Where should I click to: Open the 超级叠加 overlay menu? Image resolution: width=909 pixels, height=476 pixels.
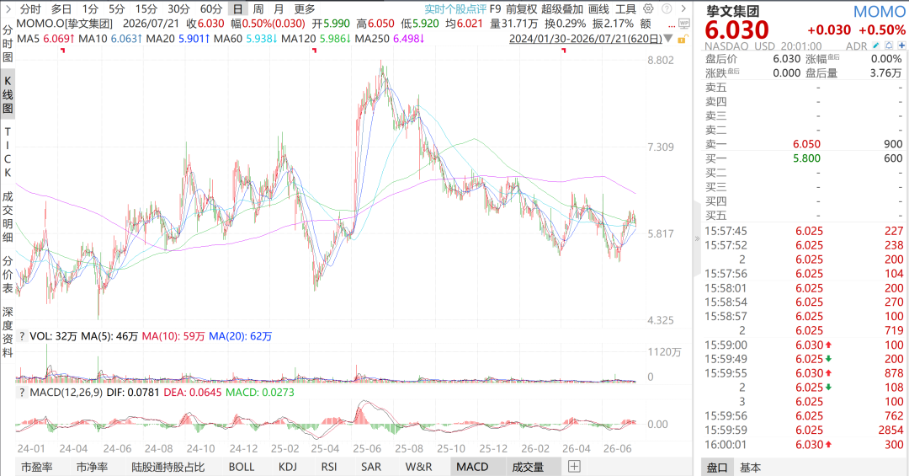pos(562,8)
